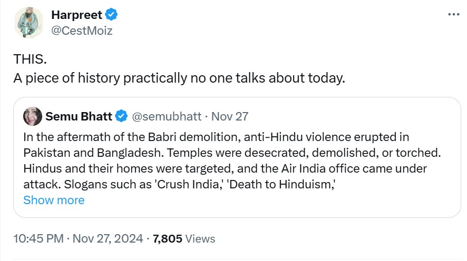Click quoted line about Air India office
The width and height of the screenshot is (467, 261).
pyautogui.click(x=225, y=168)
